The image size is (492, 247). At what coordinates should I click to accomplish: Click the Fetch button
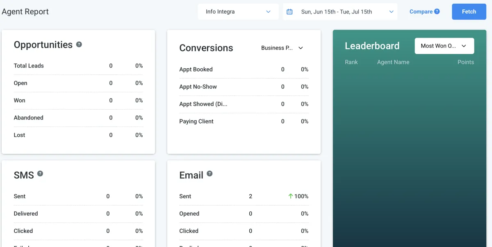pyautogui.click(x=469, y=11)
